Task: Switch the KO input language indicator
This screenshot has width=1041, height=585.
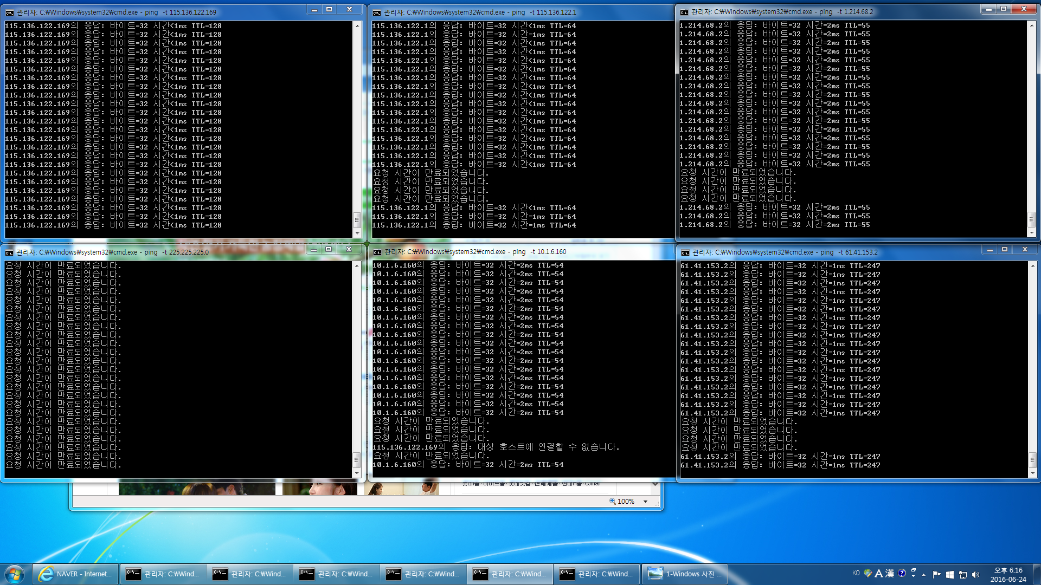Action: pyautogui.click(x=856, y=573)
